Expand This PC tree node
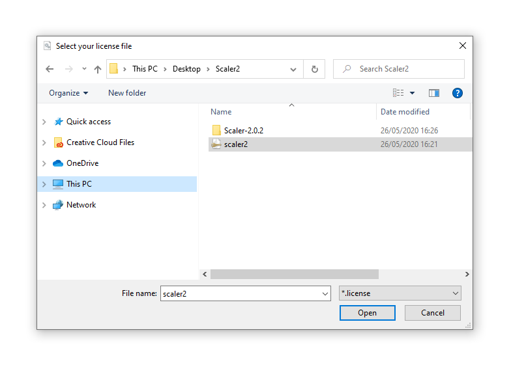This screenshot has height=376, width=511. tap(44, 184)
